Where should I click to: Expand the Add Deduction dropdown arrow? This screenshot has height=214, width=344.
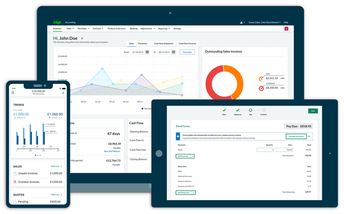click(193, 193)
